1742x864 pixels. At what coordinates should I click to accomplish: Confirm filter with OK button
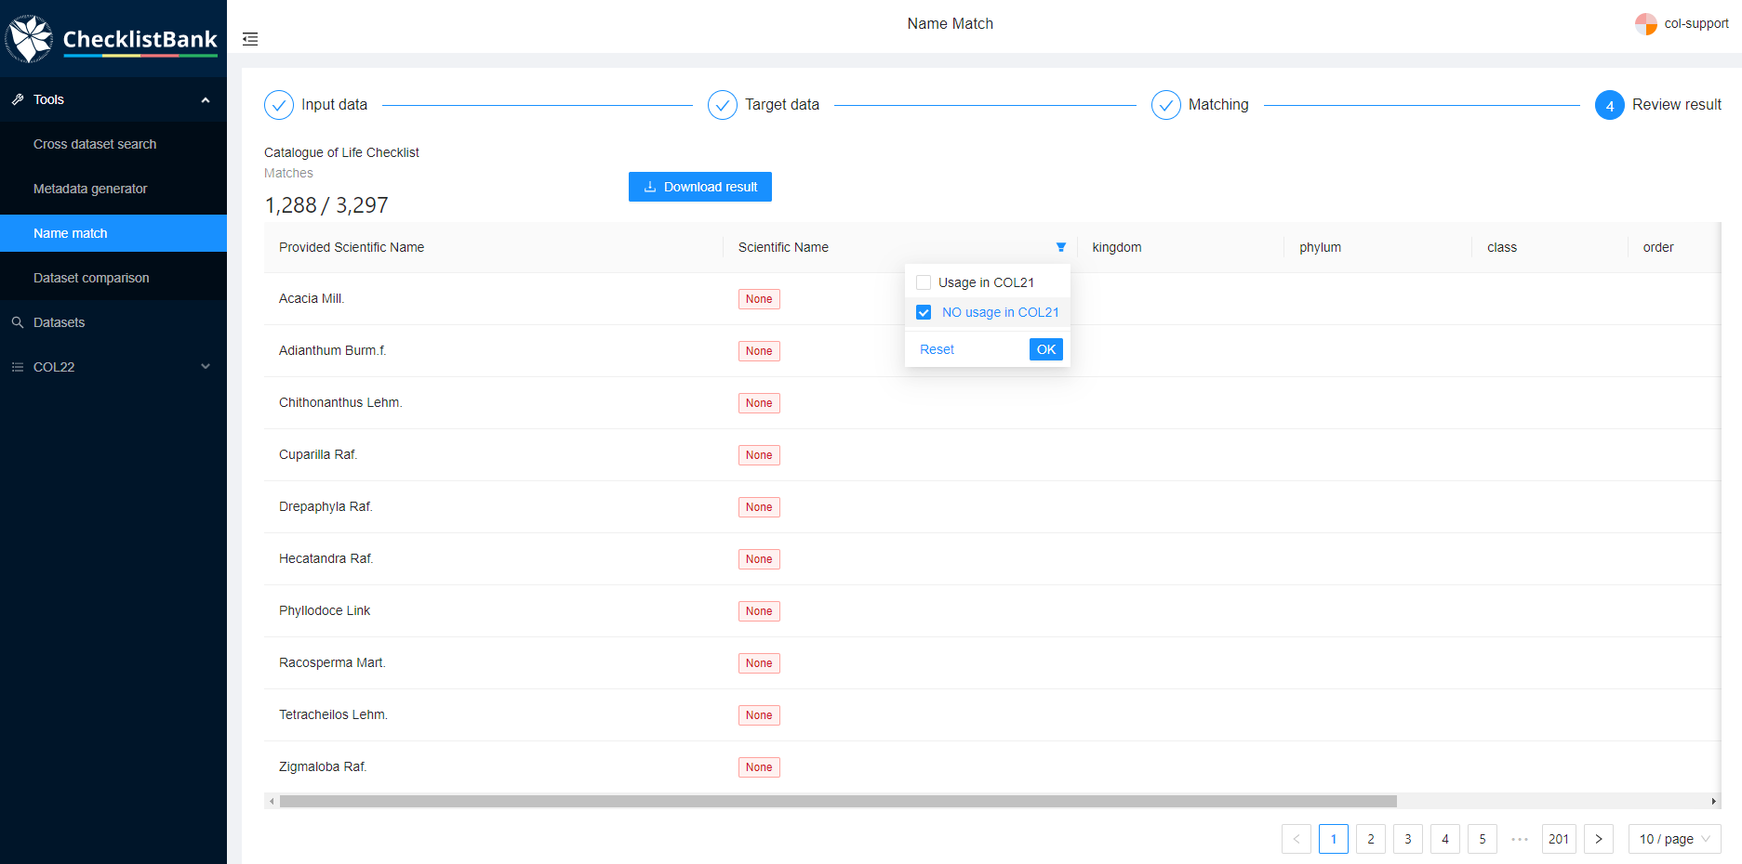1046,349
